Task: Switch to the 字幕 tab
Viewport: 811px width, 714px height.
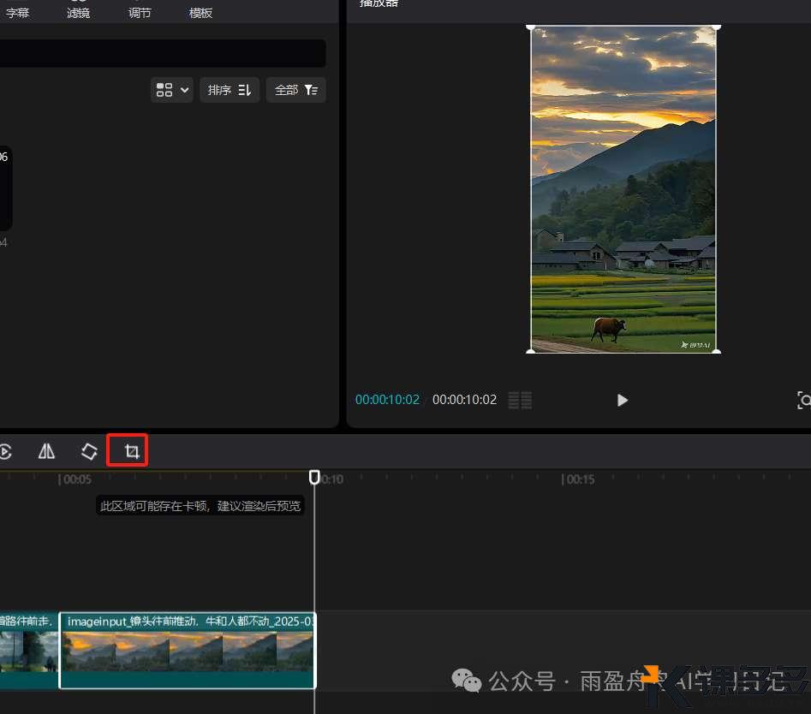Action: click(18, 13)
